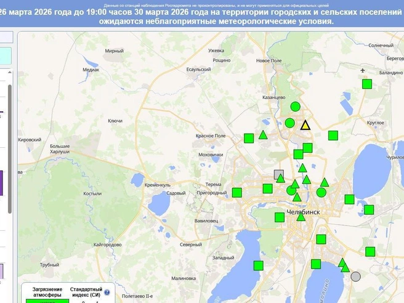The width and height of the screenshot is (404, 303).
Task: Click the left panel vertical scrollbar thumb
Action: tap(10, 149)
